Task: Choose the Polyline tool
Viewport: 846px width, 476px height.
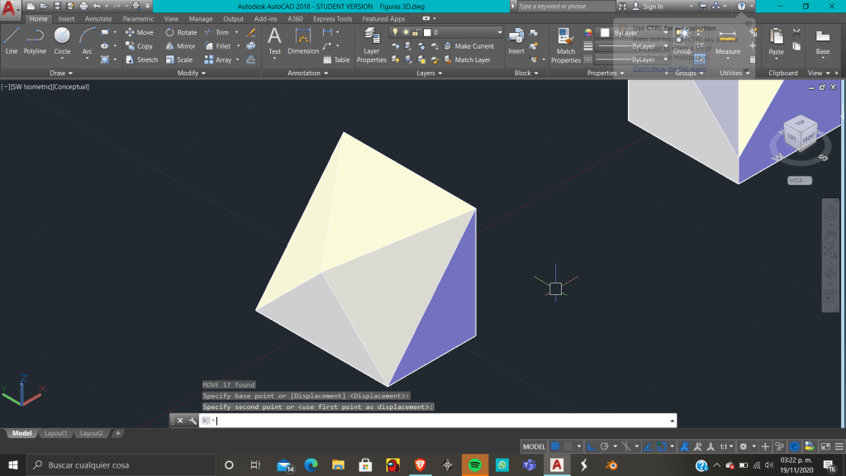Action: 35,40
